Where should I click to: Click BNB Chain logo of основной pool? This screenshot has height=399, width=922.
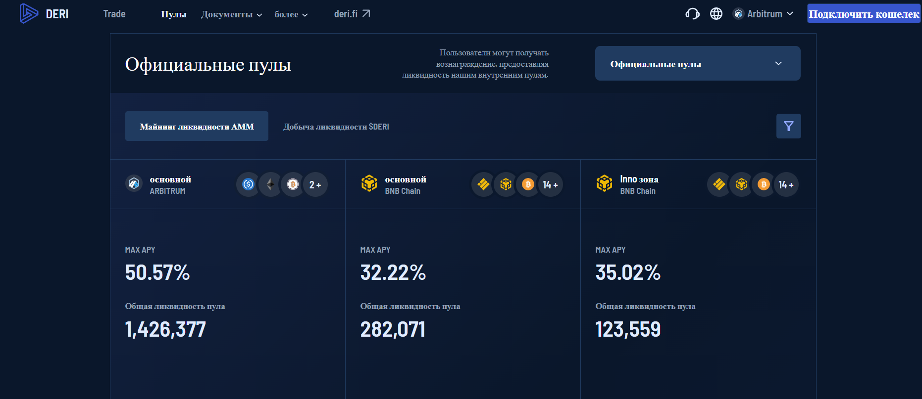coord(369,183)
